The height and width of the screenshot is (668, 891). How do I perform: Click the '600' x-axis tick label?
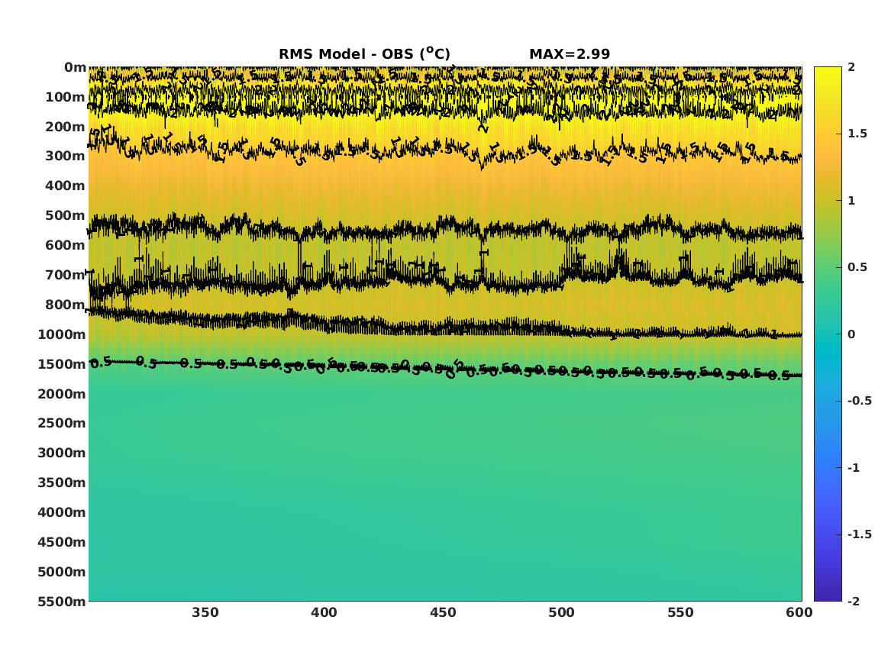click(799, 613)
